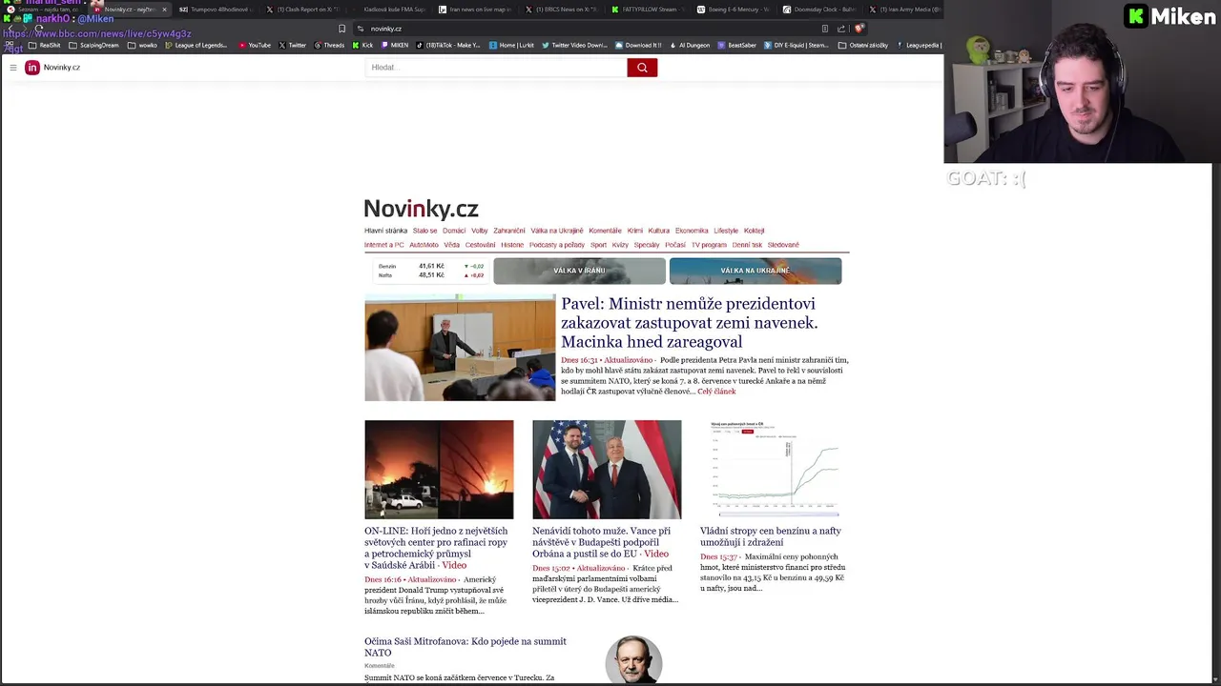Open article 'Vládní stropy cen benzinu a nafty'
This screenshot has height=686, width=1221.
771,536
